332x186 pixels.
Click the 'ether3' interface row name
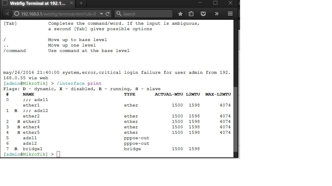tap(31, 122)
